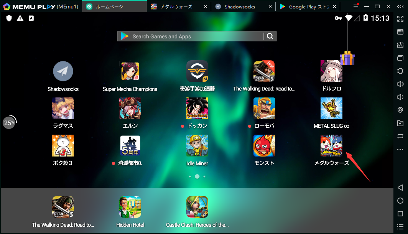Switch to the Google Play Store tab

click(x=309, y=7)
